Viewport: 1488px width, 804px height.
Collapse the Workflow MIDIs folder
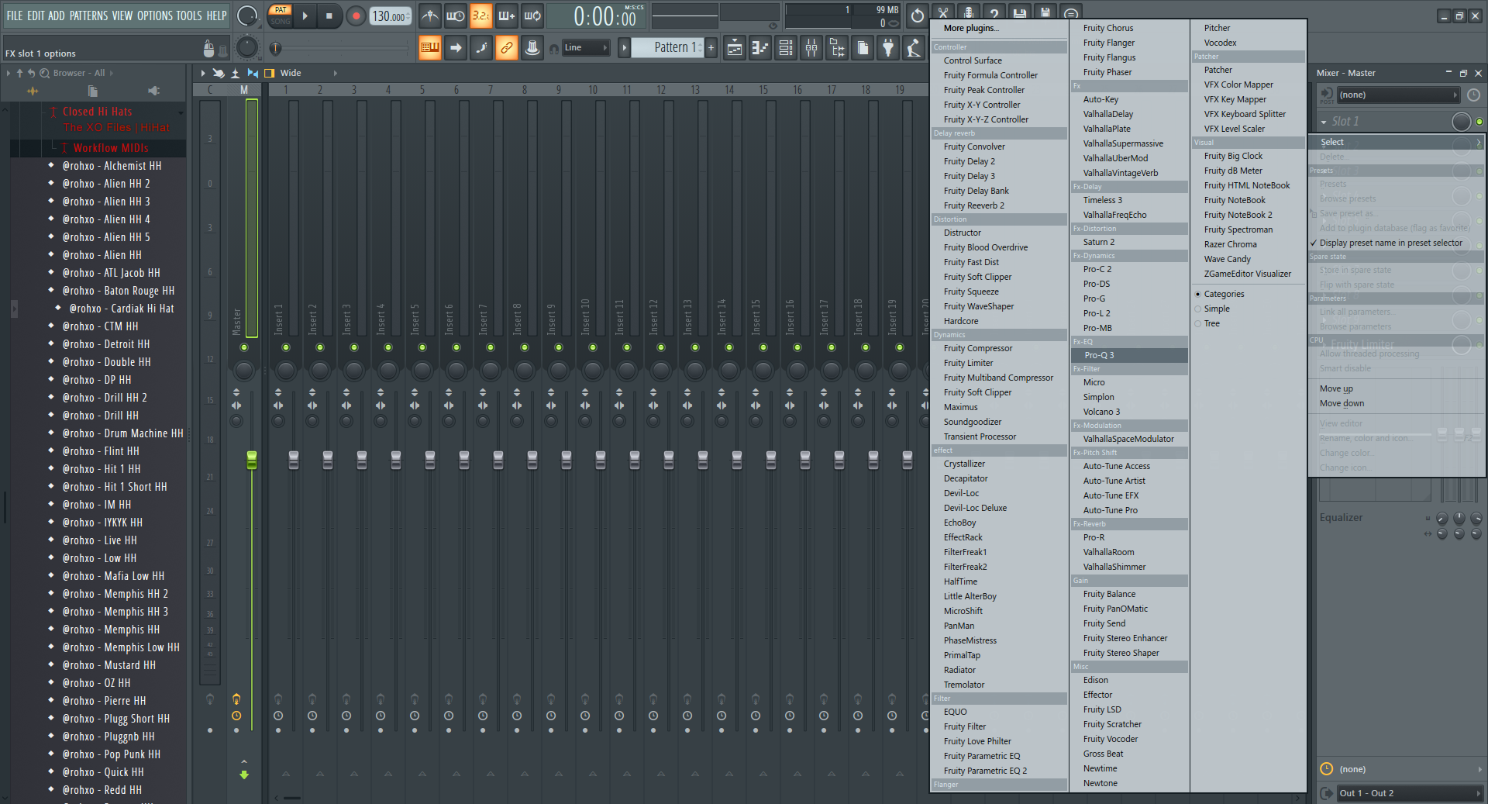click(x=110, y=147)
